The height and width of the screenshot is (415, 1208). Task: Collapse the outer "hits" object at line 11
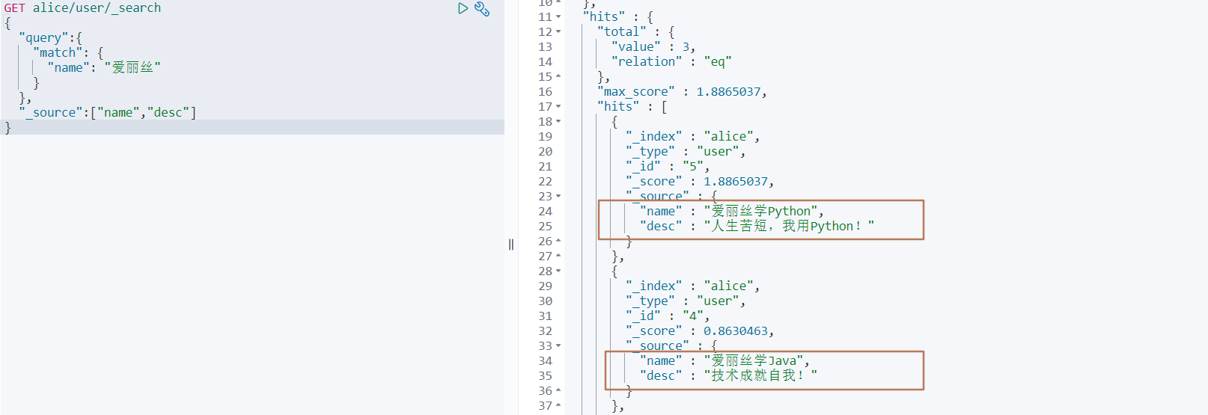tap(558, 17)
